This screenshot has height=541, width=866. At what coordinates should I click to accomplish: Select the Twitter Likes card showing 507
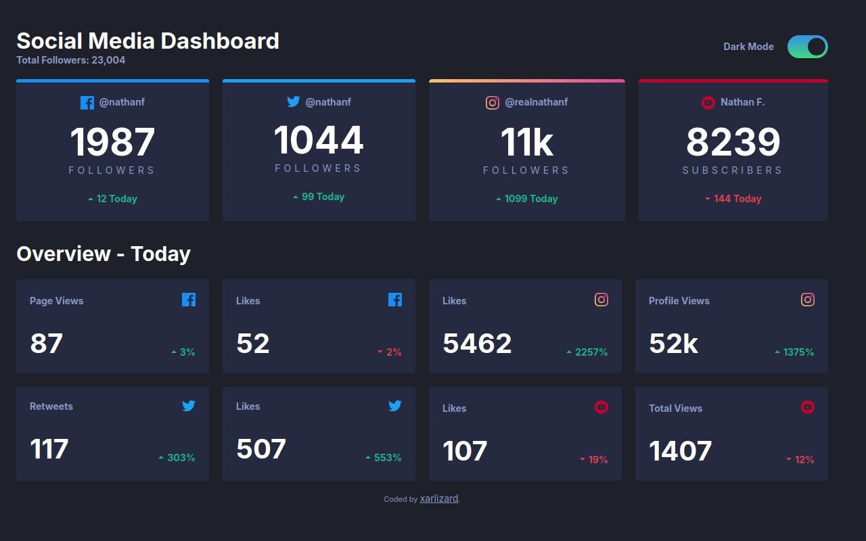(319, 433)
